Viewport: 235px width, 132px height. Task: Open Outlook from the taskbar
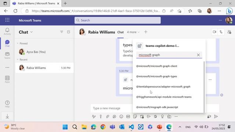[x=122, y=127]
